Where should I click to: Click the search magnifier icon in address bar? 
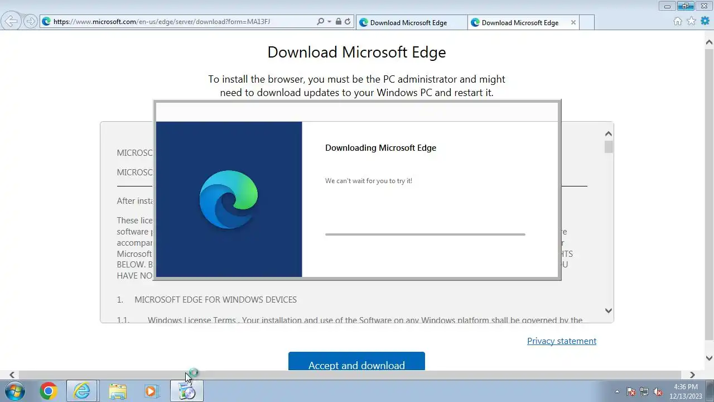point(320,22)
